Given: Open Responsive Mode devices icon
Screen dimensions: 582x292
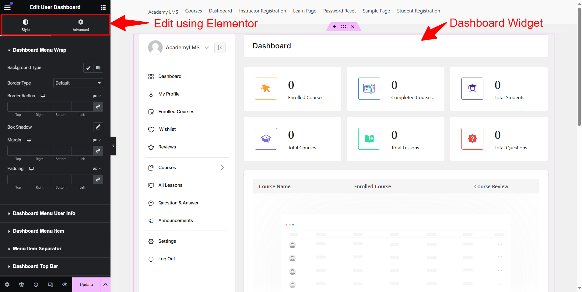Looking at the screenshot, I should 51,284.
